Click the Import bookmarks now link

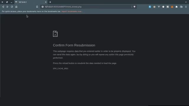(72, 11)
